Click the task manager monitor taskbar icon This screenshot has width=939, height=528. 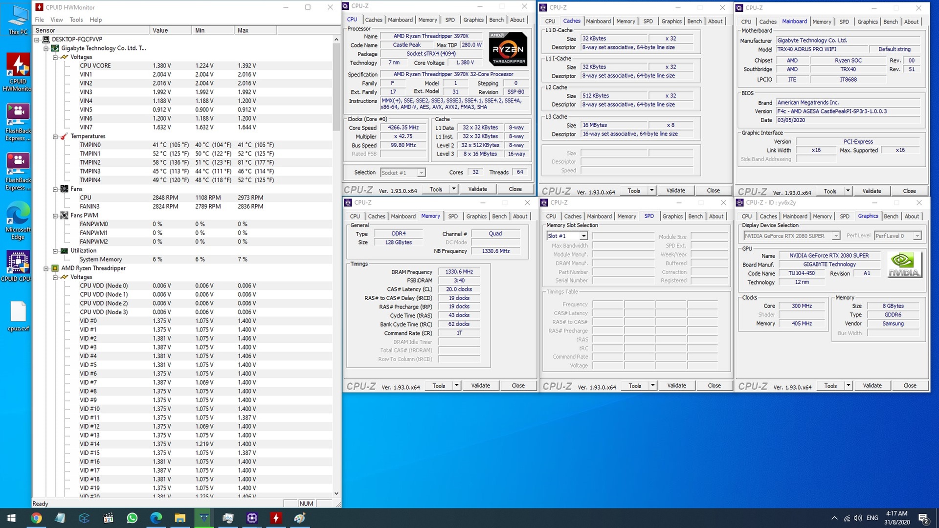click(228, 518)
